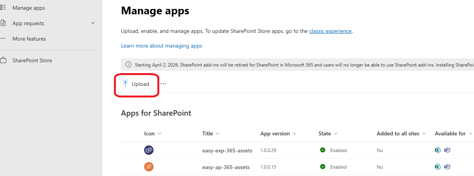Open Learn more about managing apps link
The image size is (474, 176).
click(162, 46)
